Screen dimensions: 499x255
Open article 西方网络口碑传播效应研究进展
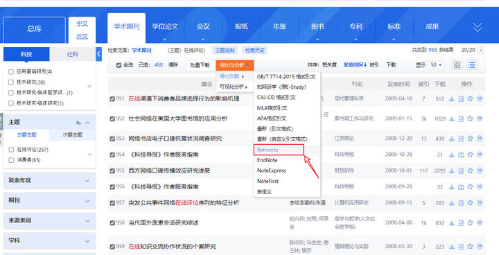[x=169, y=170]
